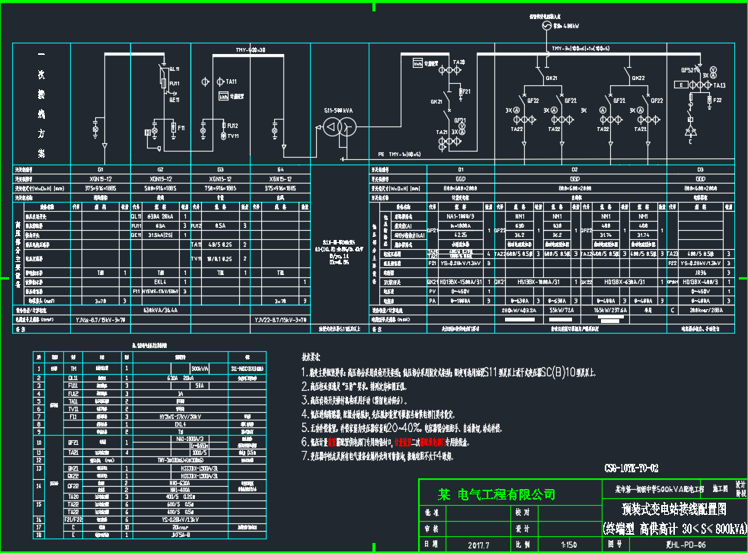Select the 'XGN15-12' cell under G1
748x553 pixels.
pos(101,179)
